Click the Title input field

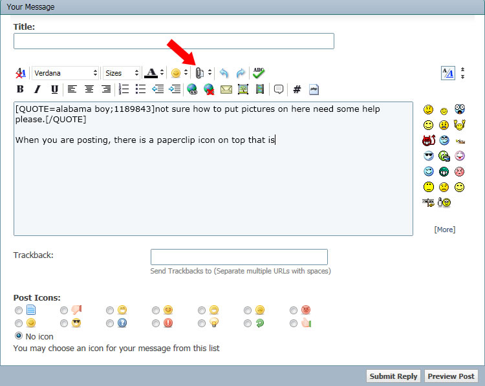(173, 41)
